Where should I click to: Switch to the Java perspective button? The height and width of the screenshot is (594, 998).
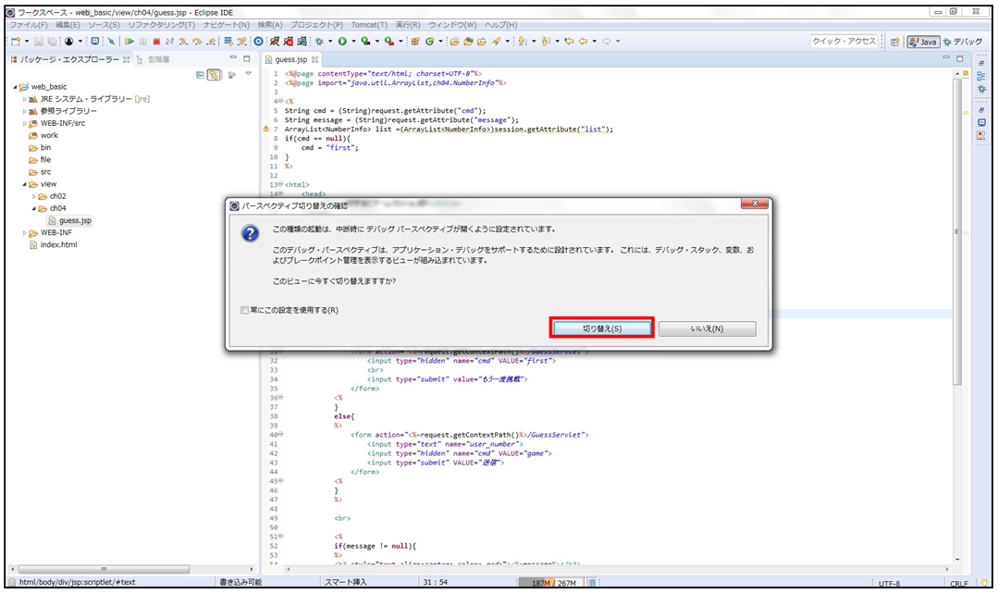[923, 42]
